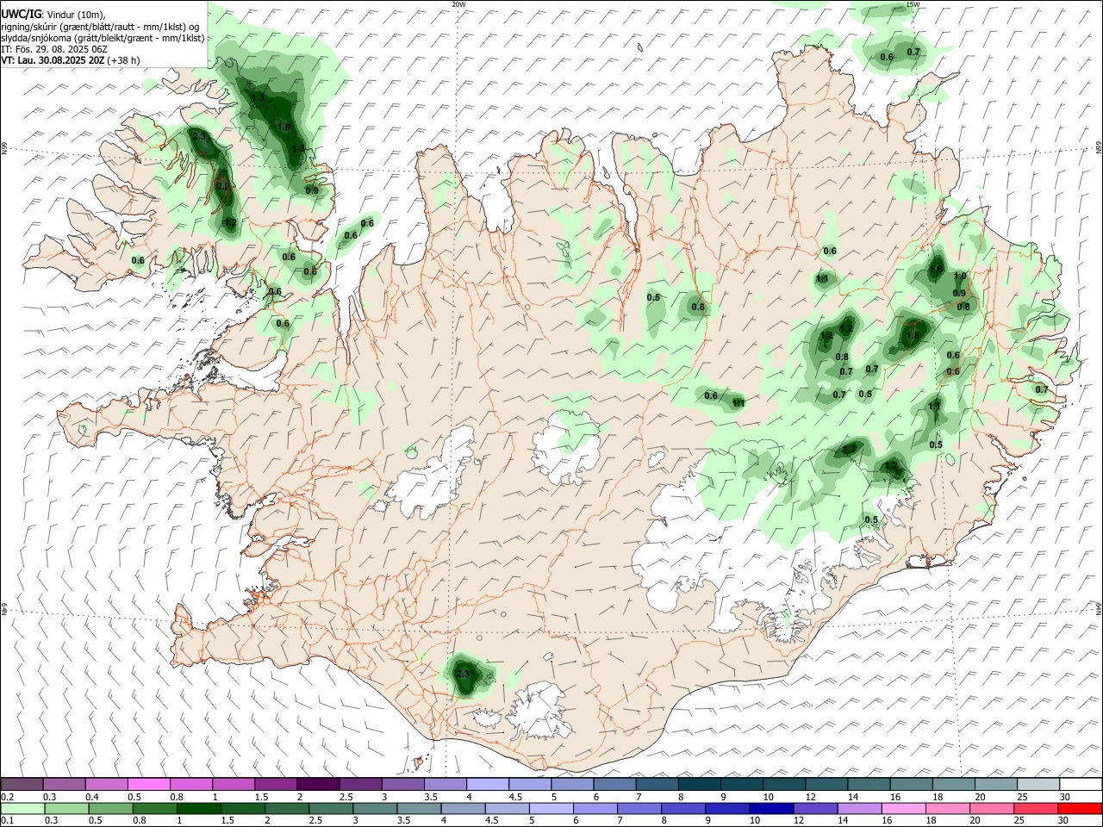Click the light green swatch starting at 0.3
This screenshot has height=827, width=1103.
(66, 809)
